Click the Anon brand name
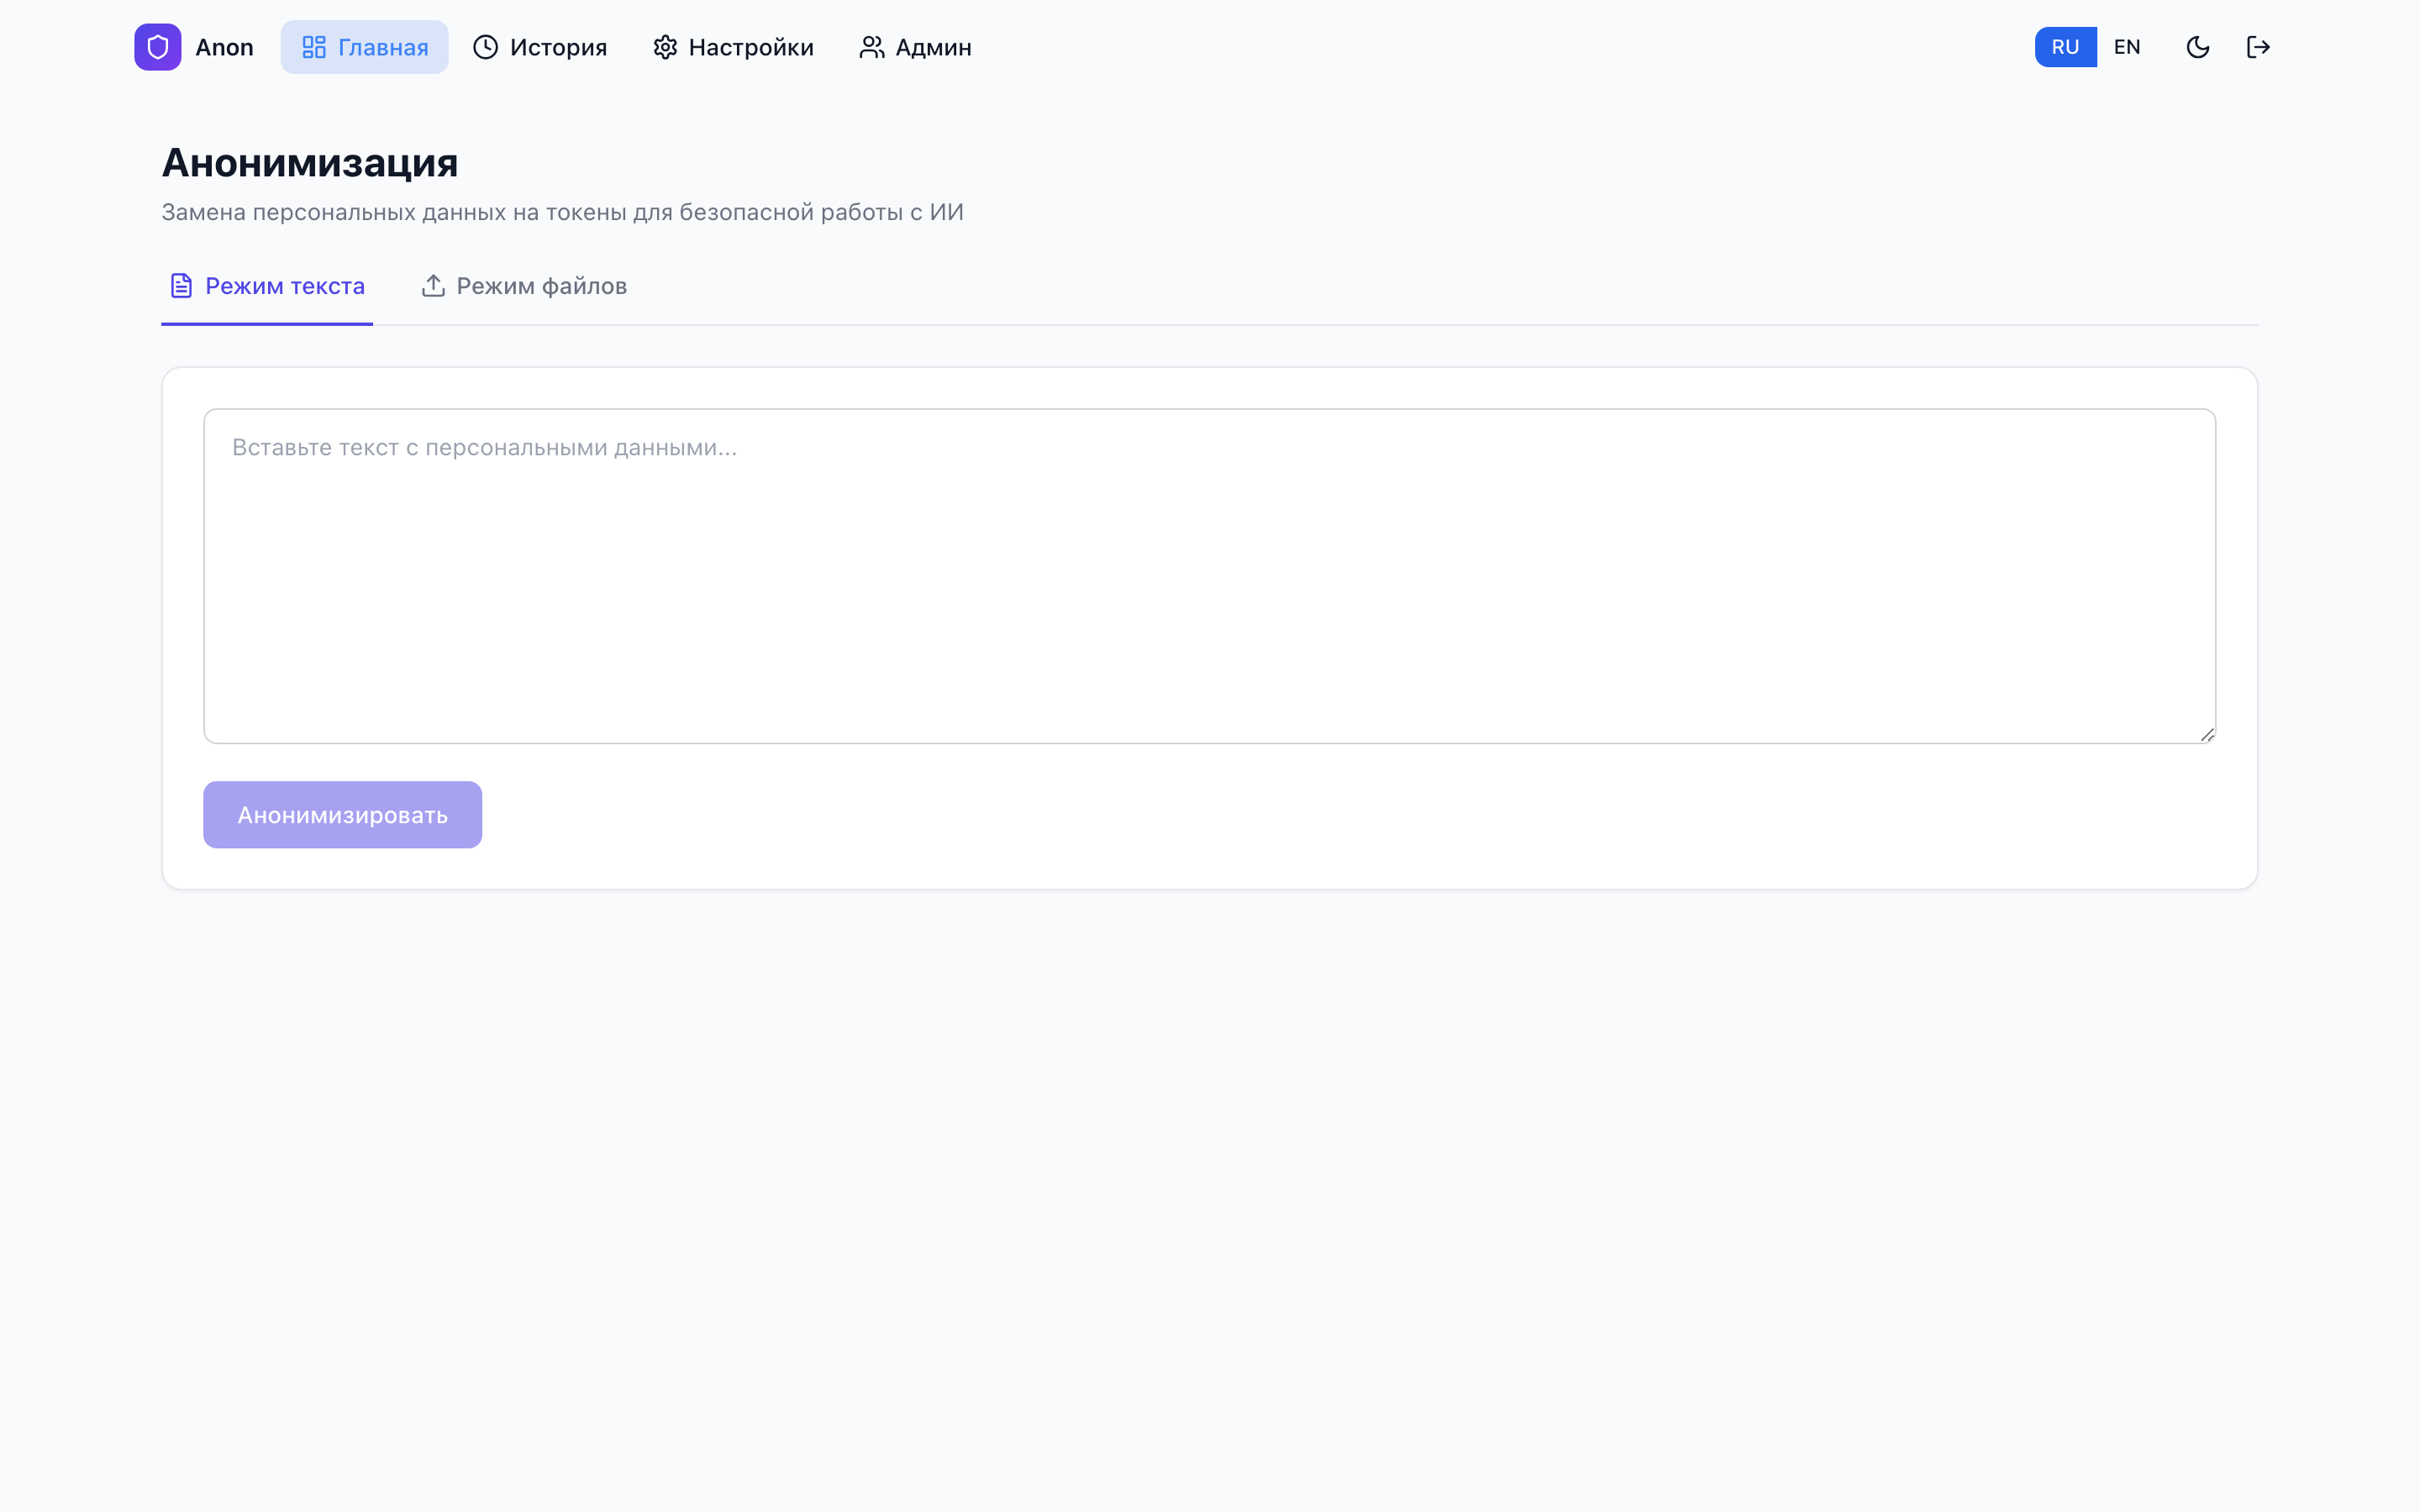Screen dimensions: 2420x1512 [x=224, y=47]
